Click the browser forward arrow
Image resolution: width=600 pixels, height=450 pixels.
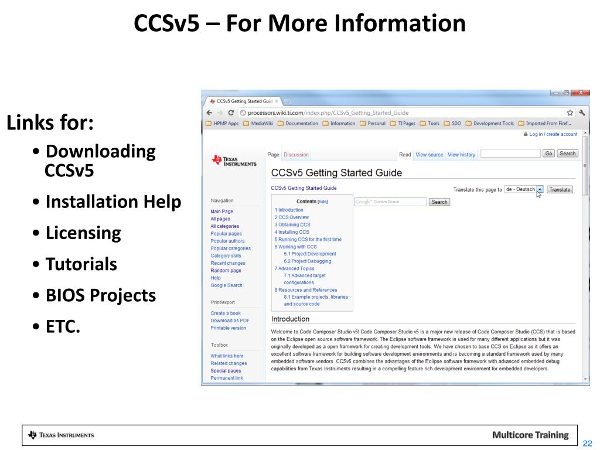click(220, 113)
